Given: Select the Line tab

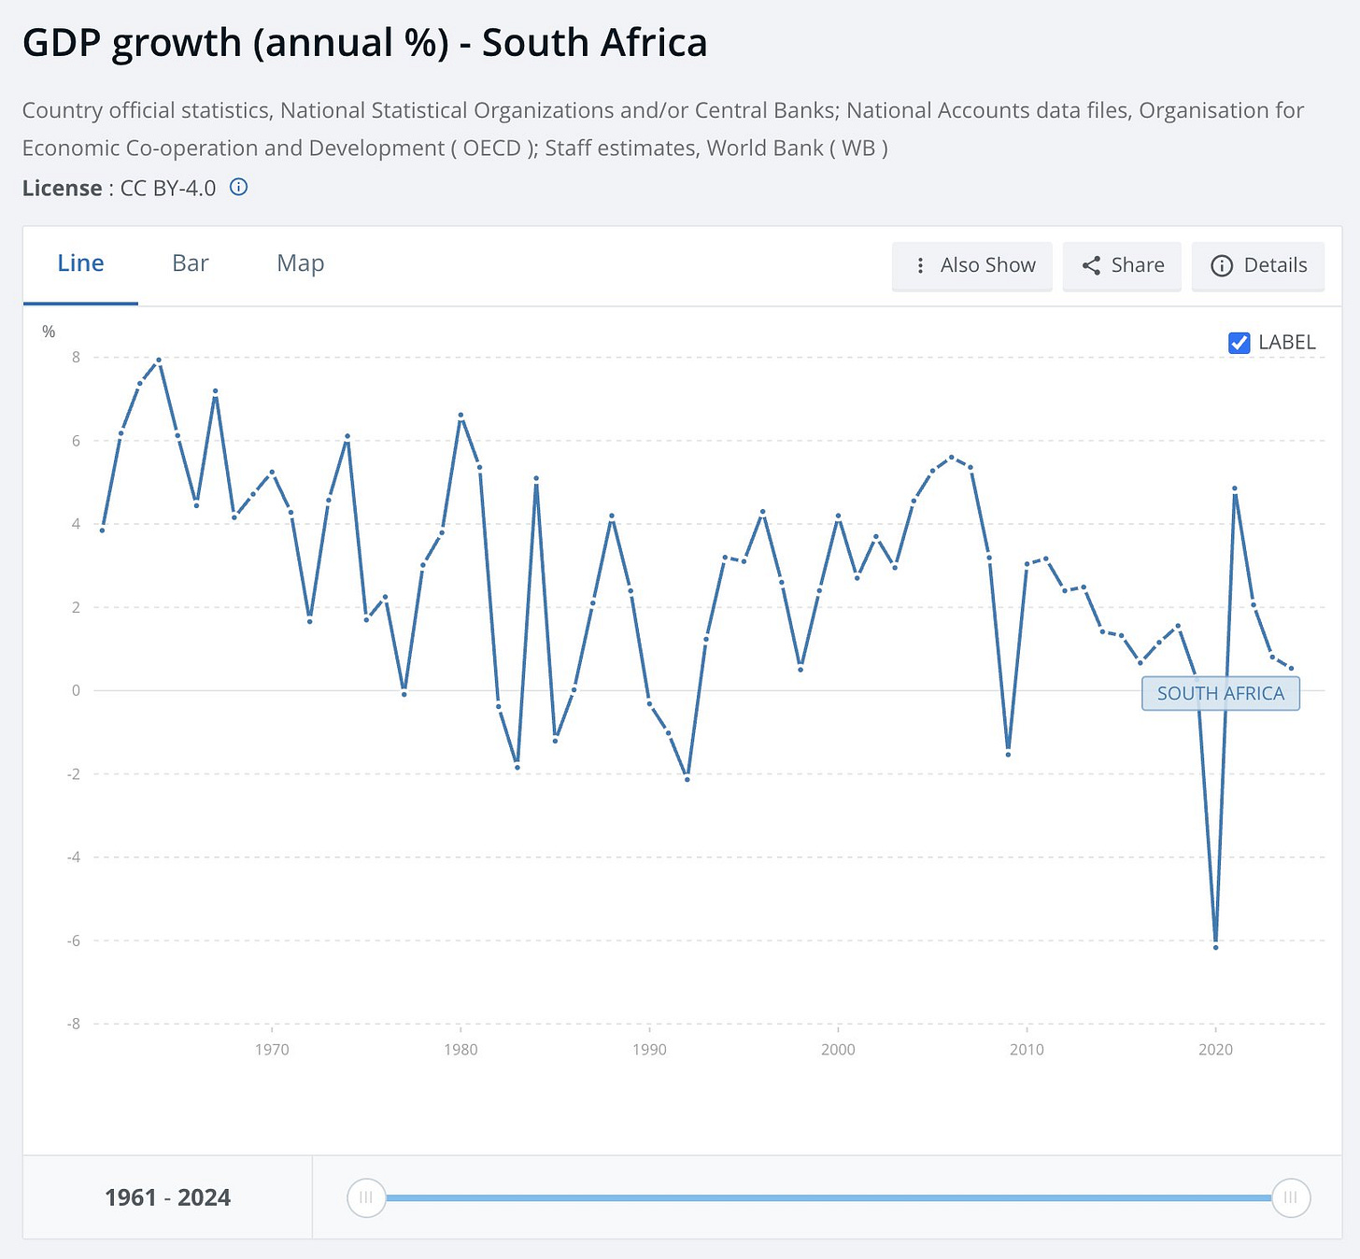Looking at the screenshot, I should pyautogui.click(x=80, y=263).
